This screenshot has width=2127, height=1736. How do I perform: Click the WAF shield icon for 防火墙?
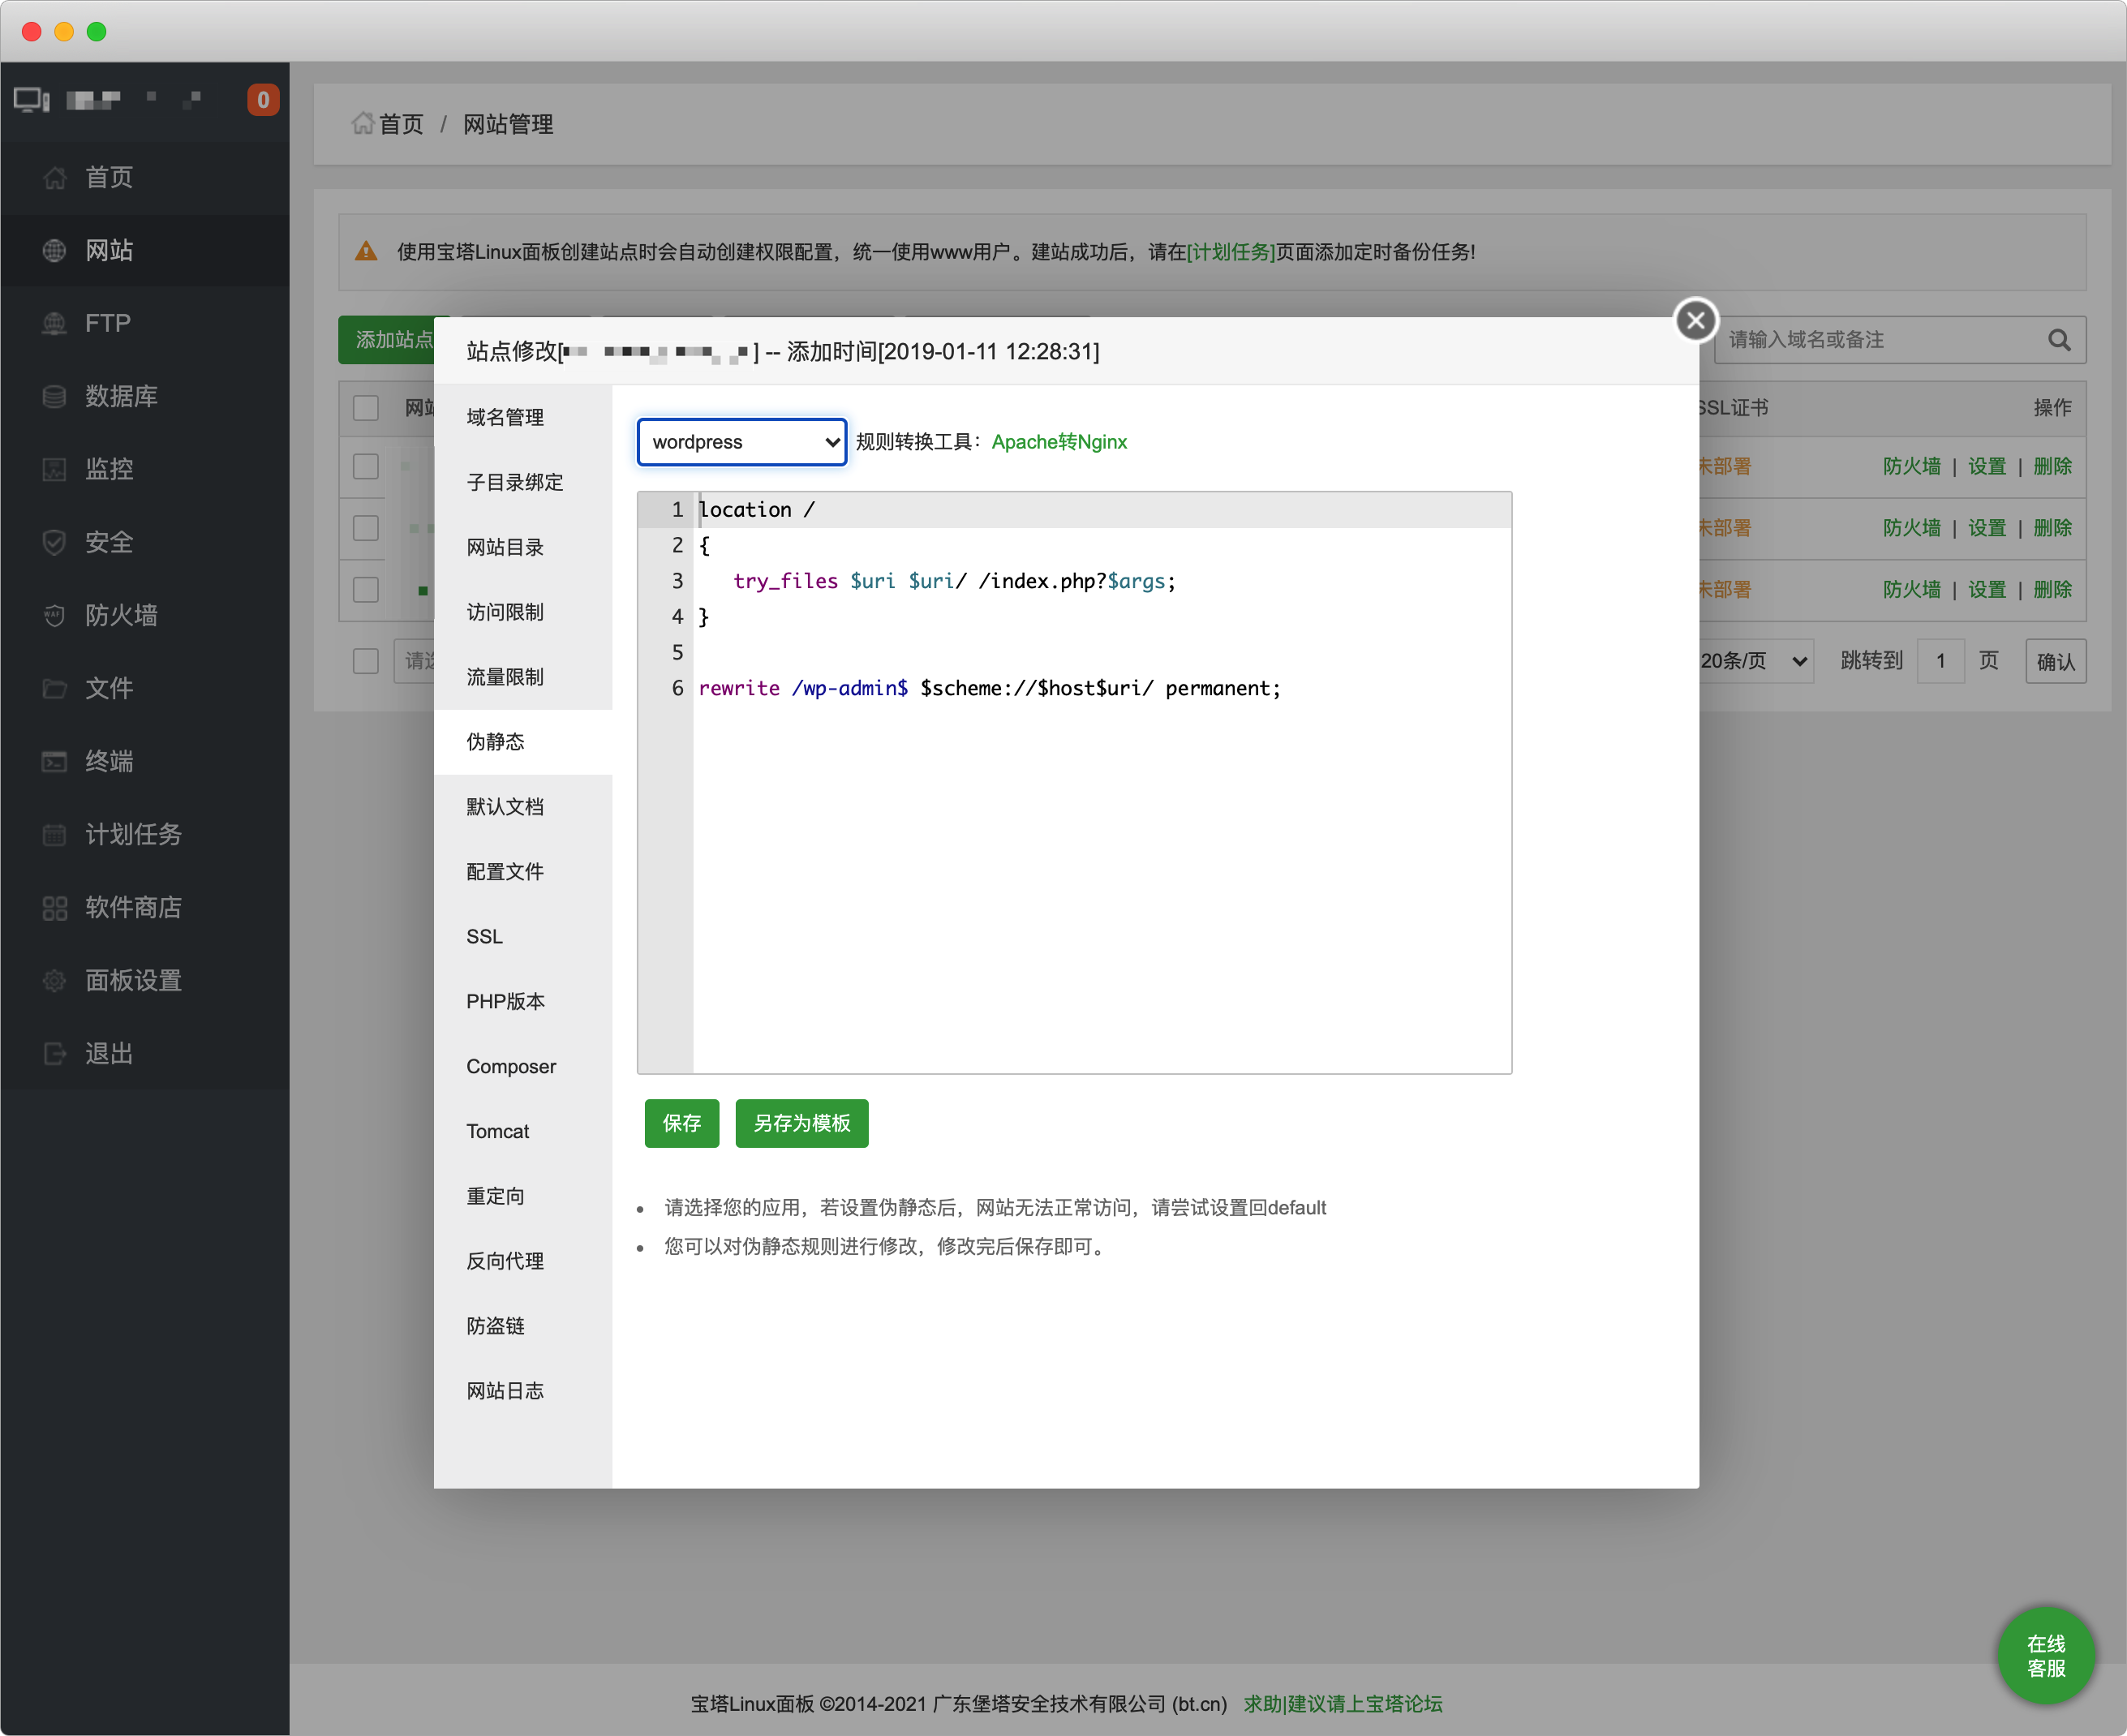(55, 616)
